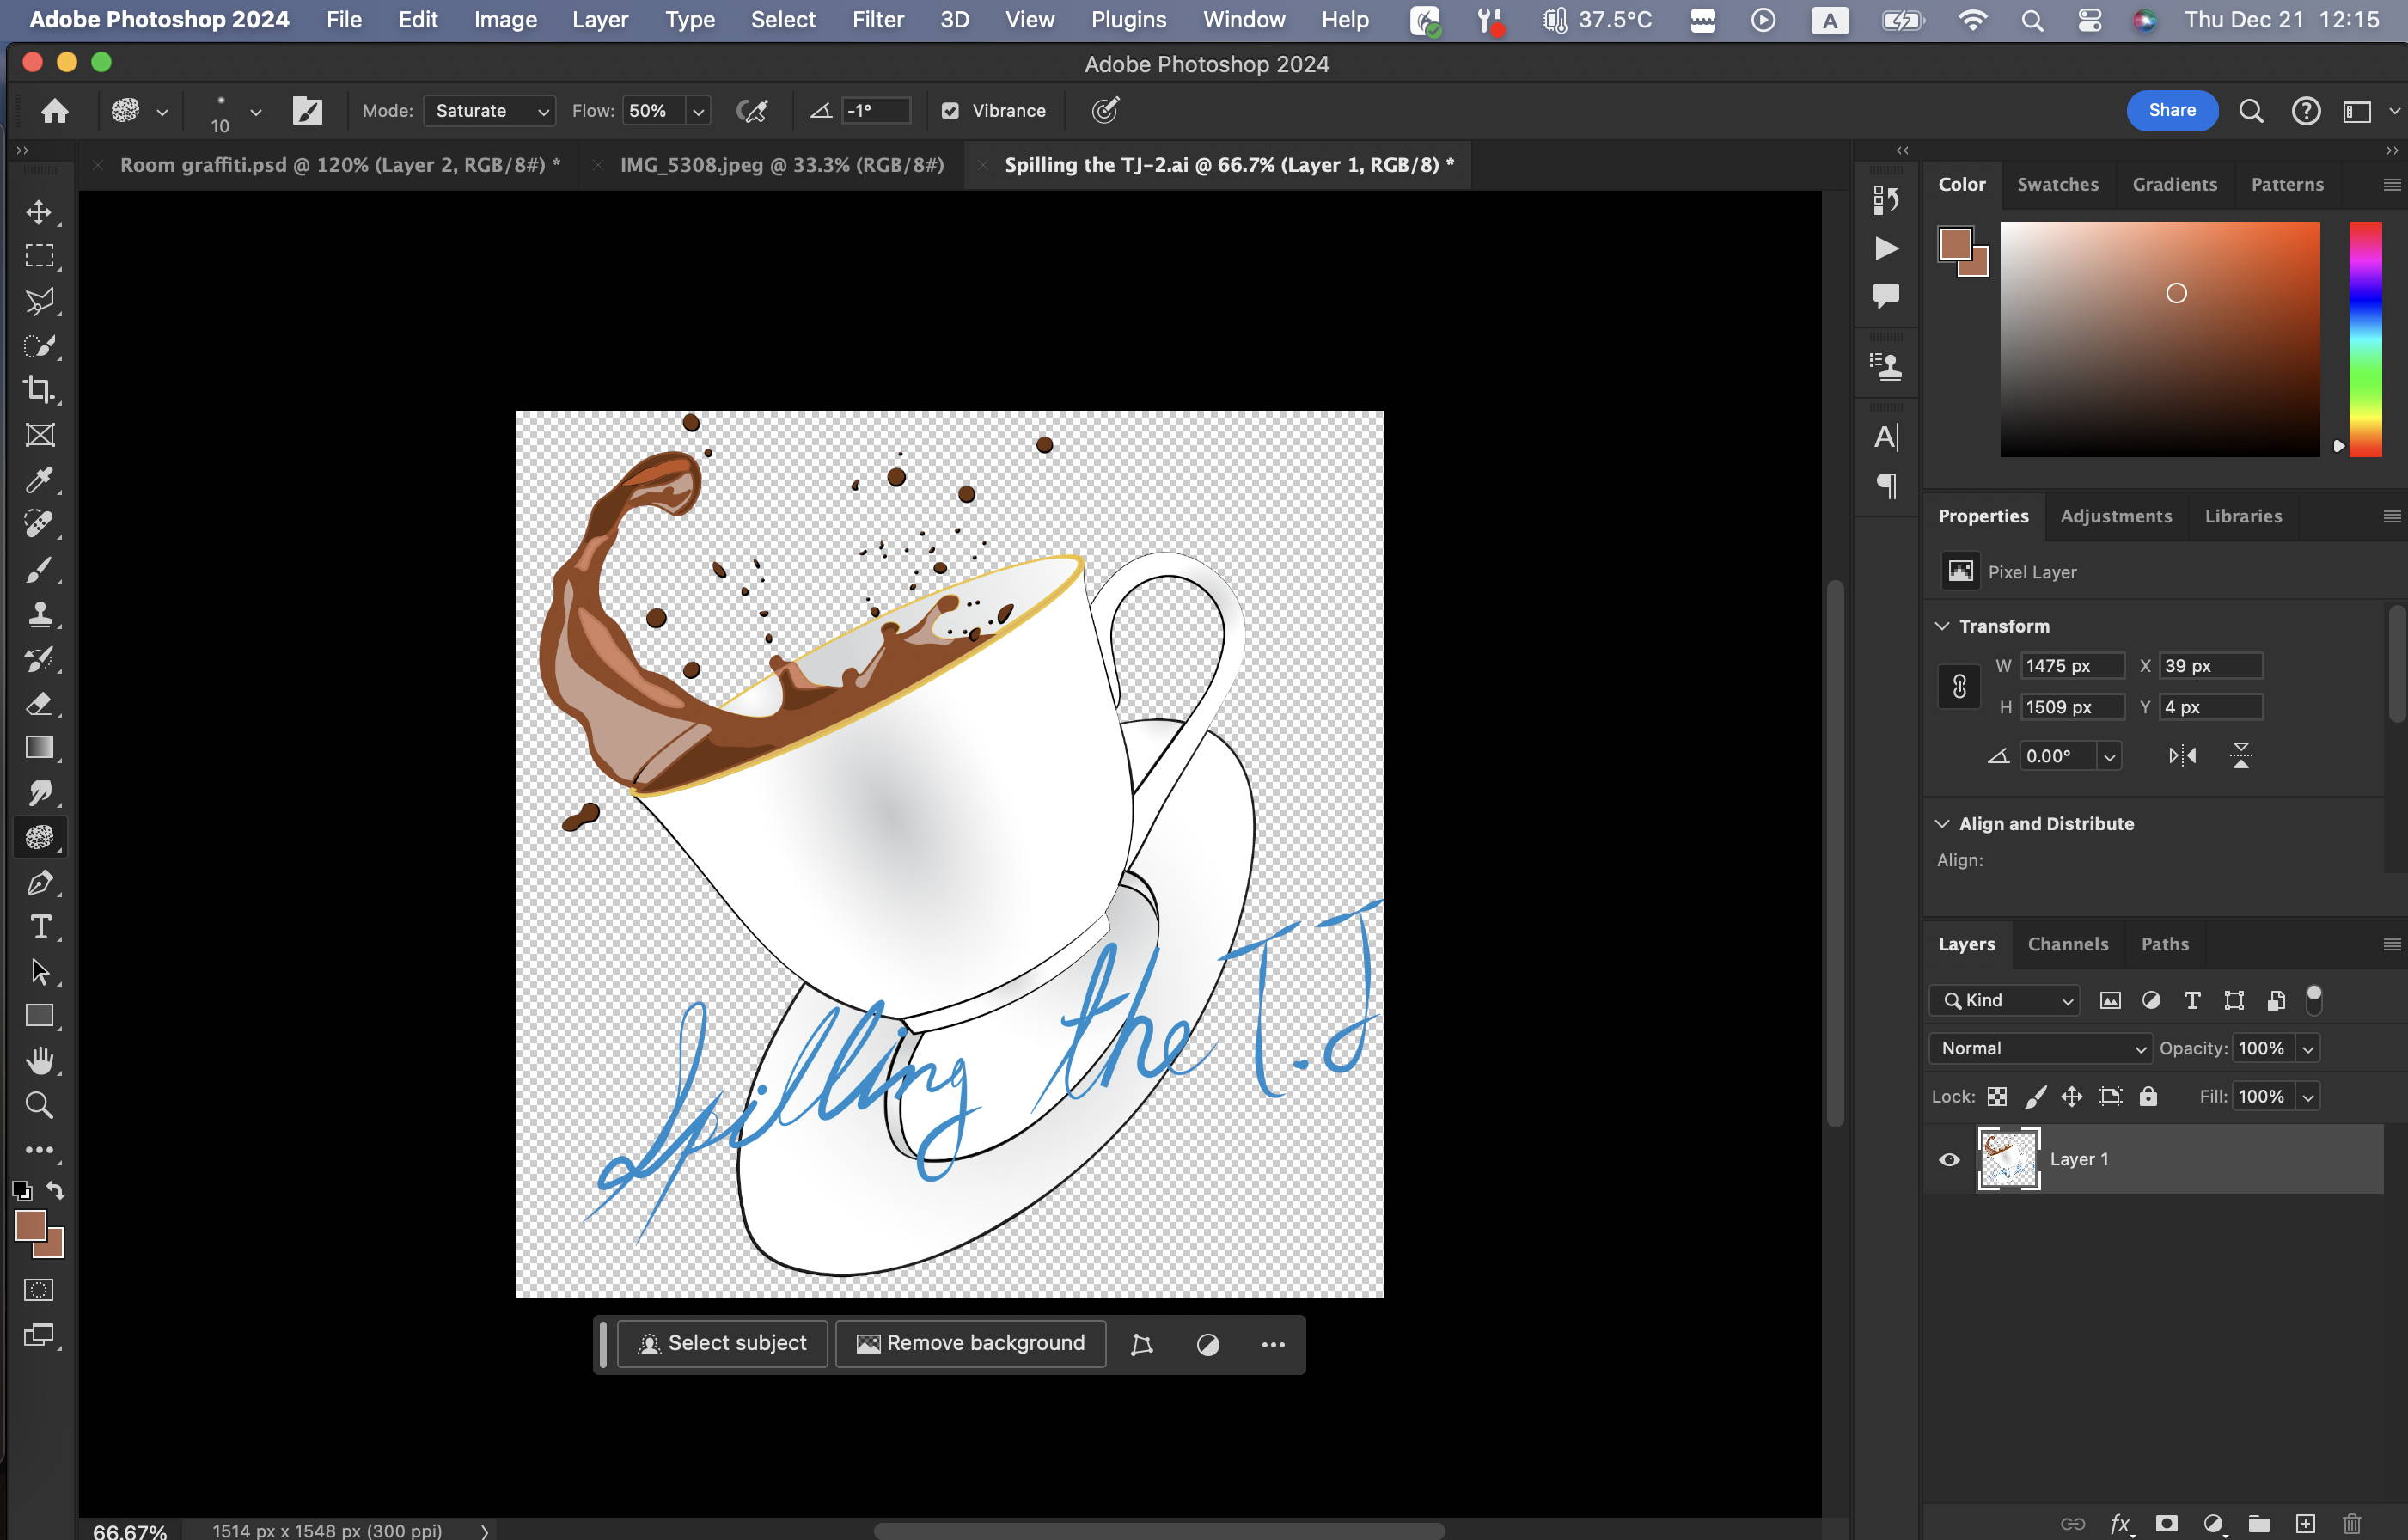
Task: Delete layer using trash icon
Action: (x=2352, y=1523)
